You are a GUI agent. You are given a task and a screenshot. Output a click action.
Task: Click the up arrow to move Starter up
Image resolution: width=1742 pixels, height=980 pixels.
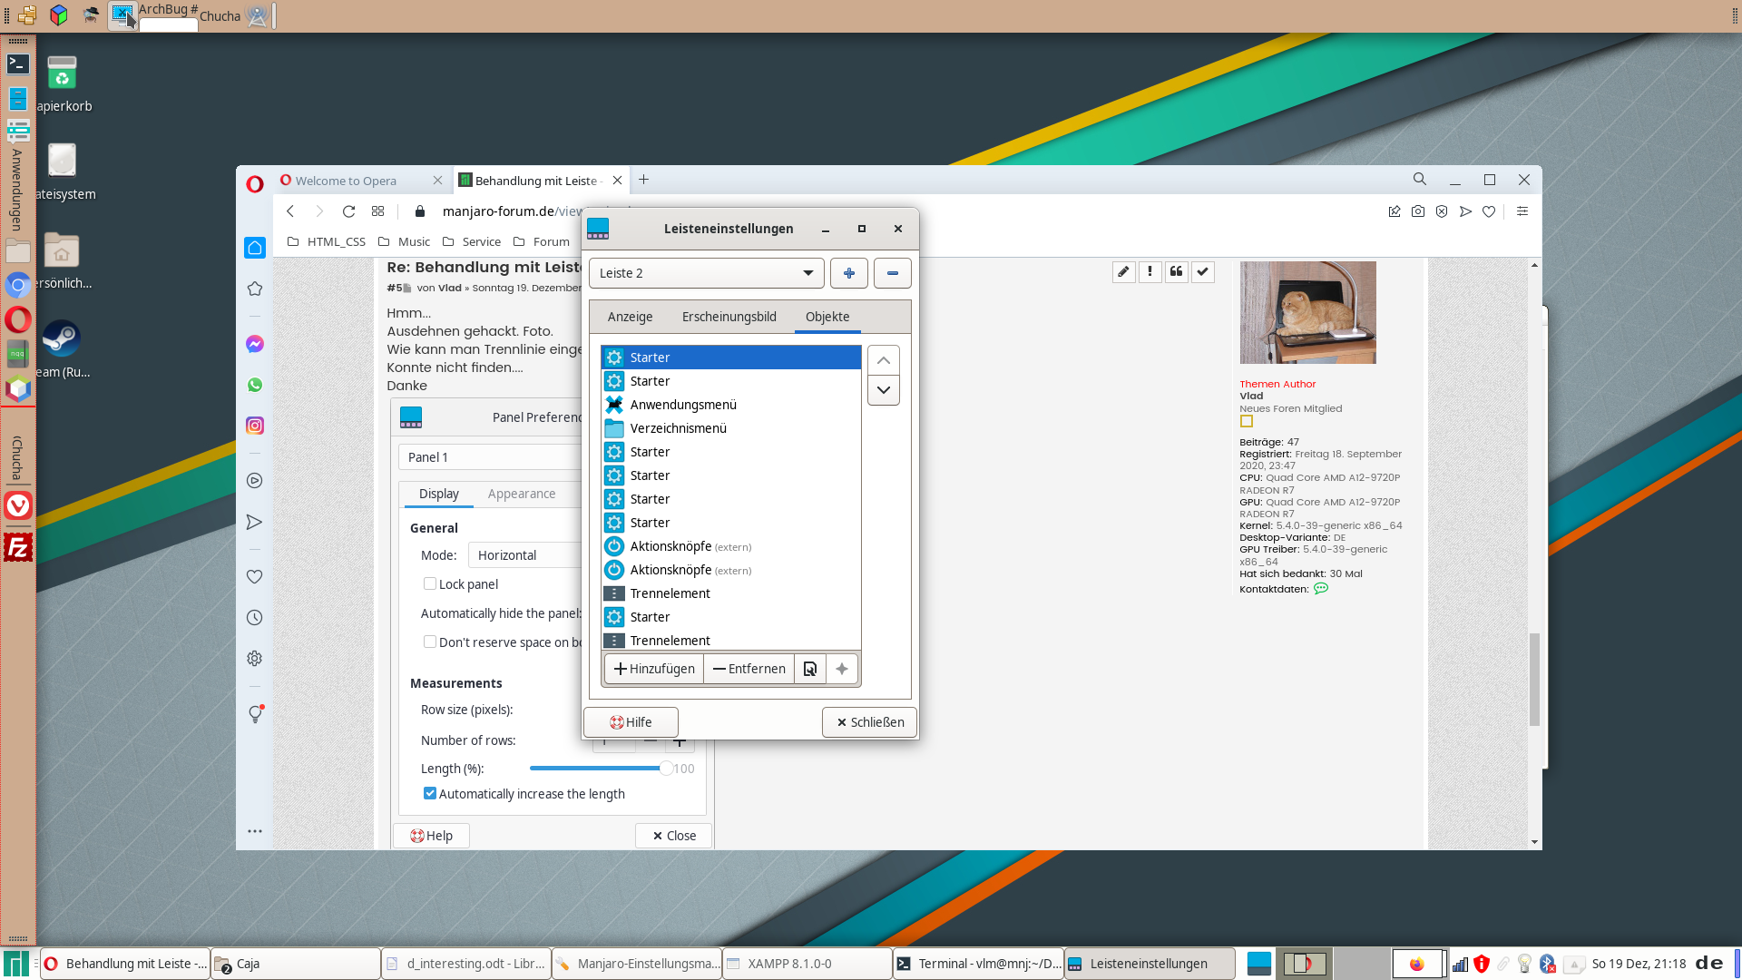pyautogui.click(x=885, y=360)
